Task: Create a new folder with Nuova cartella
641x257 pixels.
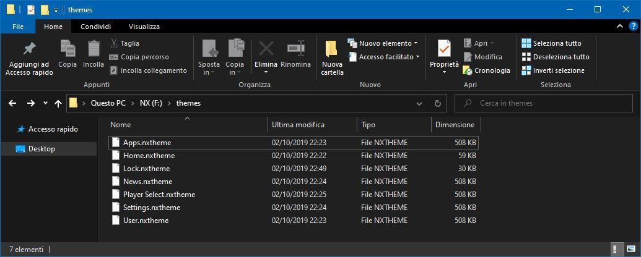Action: coord(332,57)
